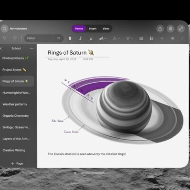
Task: Decrease the paragraph indent
Action: [162, 38]
